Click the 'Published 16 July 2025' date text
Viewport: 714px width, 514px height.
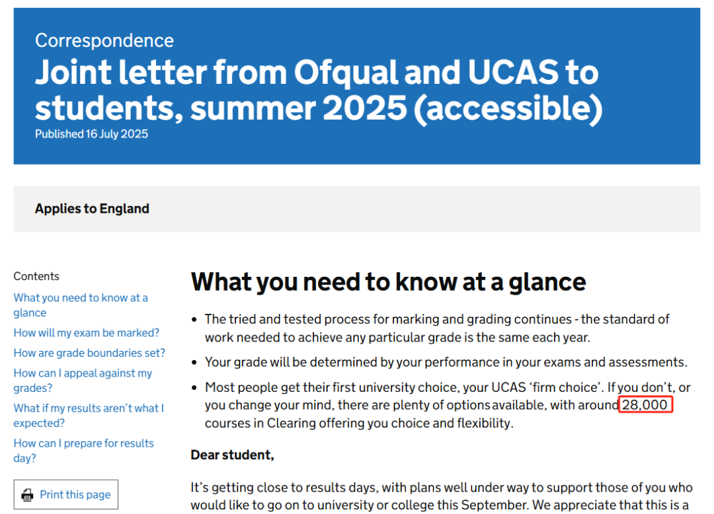pyautogui.click(x=91, y=133)
